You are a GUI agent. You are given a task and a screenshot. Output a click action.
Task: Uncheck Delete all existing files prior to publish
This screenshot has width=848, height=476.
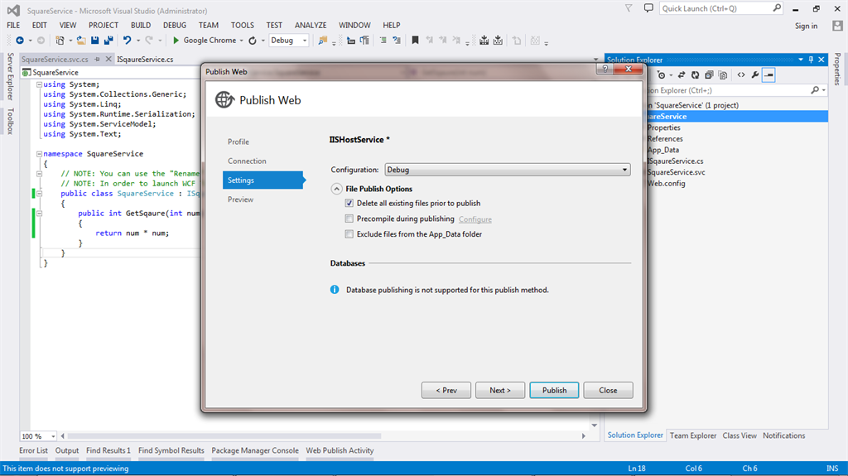[349, 204]
